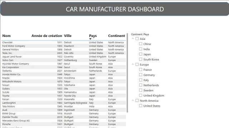
Task: Tick the China checkbox
Action: click(x=141, y=44)
